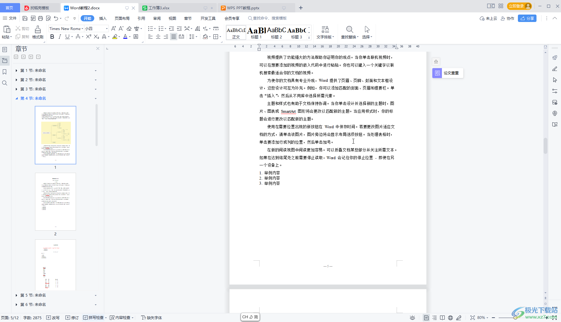
Task: Switch to Web layout view icon
Action: pyautogui.click(x=450, y=318)
